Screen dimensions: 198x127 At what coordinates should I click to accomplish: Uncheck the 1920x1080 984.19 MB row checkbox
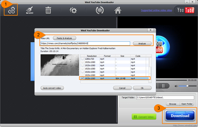click(x=82, y=78)
